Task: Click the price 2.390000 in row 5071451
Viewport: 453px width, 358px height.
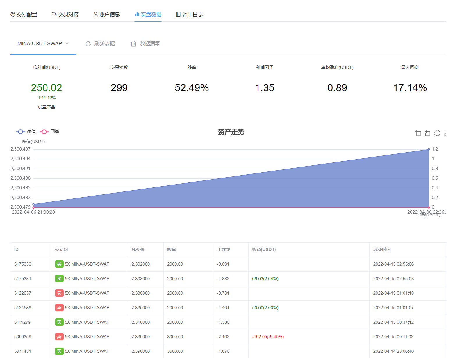Action: tap(141, 351)
